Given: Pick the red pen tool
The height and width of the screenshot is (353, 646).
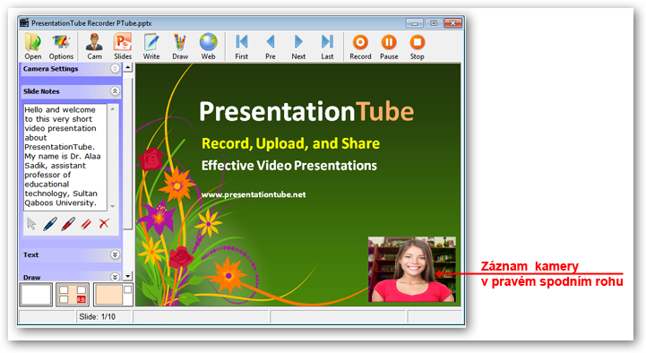Looking at the screenshot, I should pos(68,224).
